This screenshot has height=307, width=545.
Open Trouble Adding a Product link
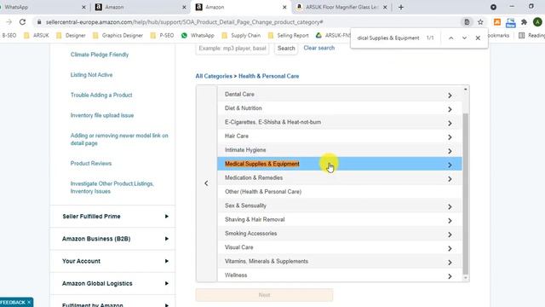point(101,95)
